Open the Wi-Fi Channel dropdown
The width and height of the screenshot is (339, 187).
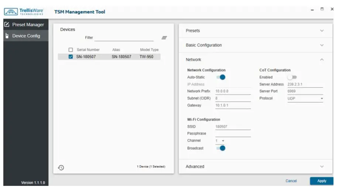(220, 141)
